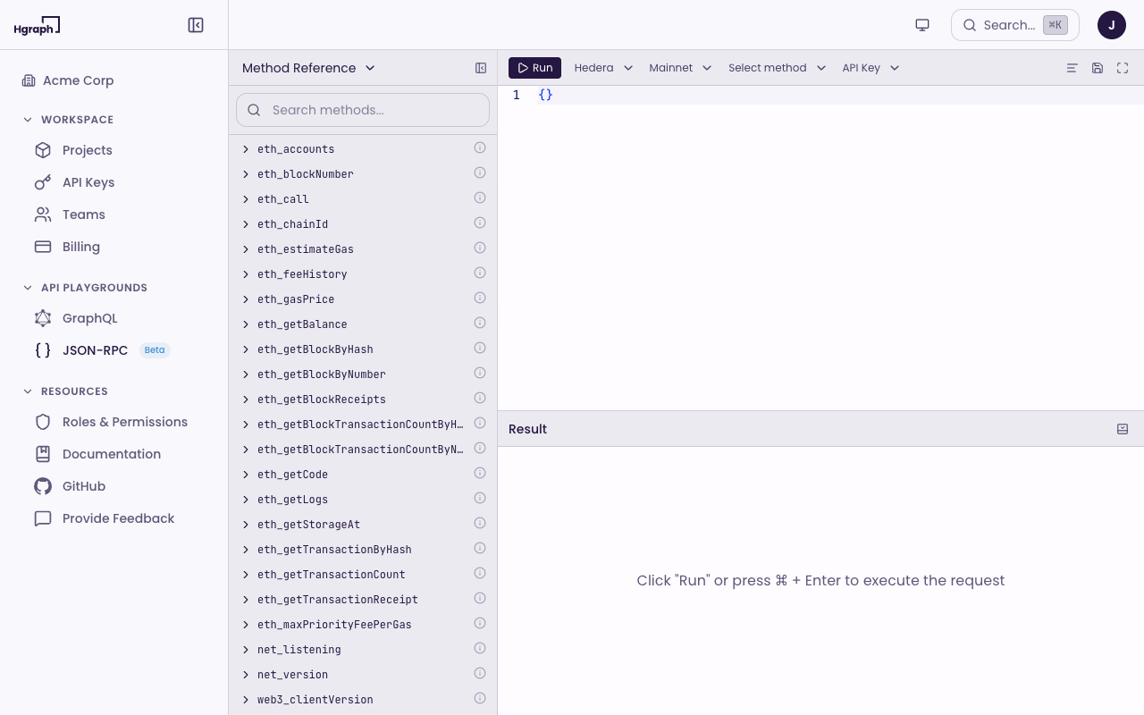Open the JSON-RPC playground
This screenshot has width=1144, height=715.
coord(95,350)
